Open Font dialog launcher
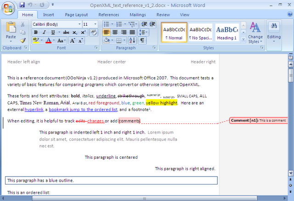294x201 pixels. click(96, 48)
